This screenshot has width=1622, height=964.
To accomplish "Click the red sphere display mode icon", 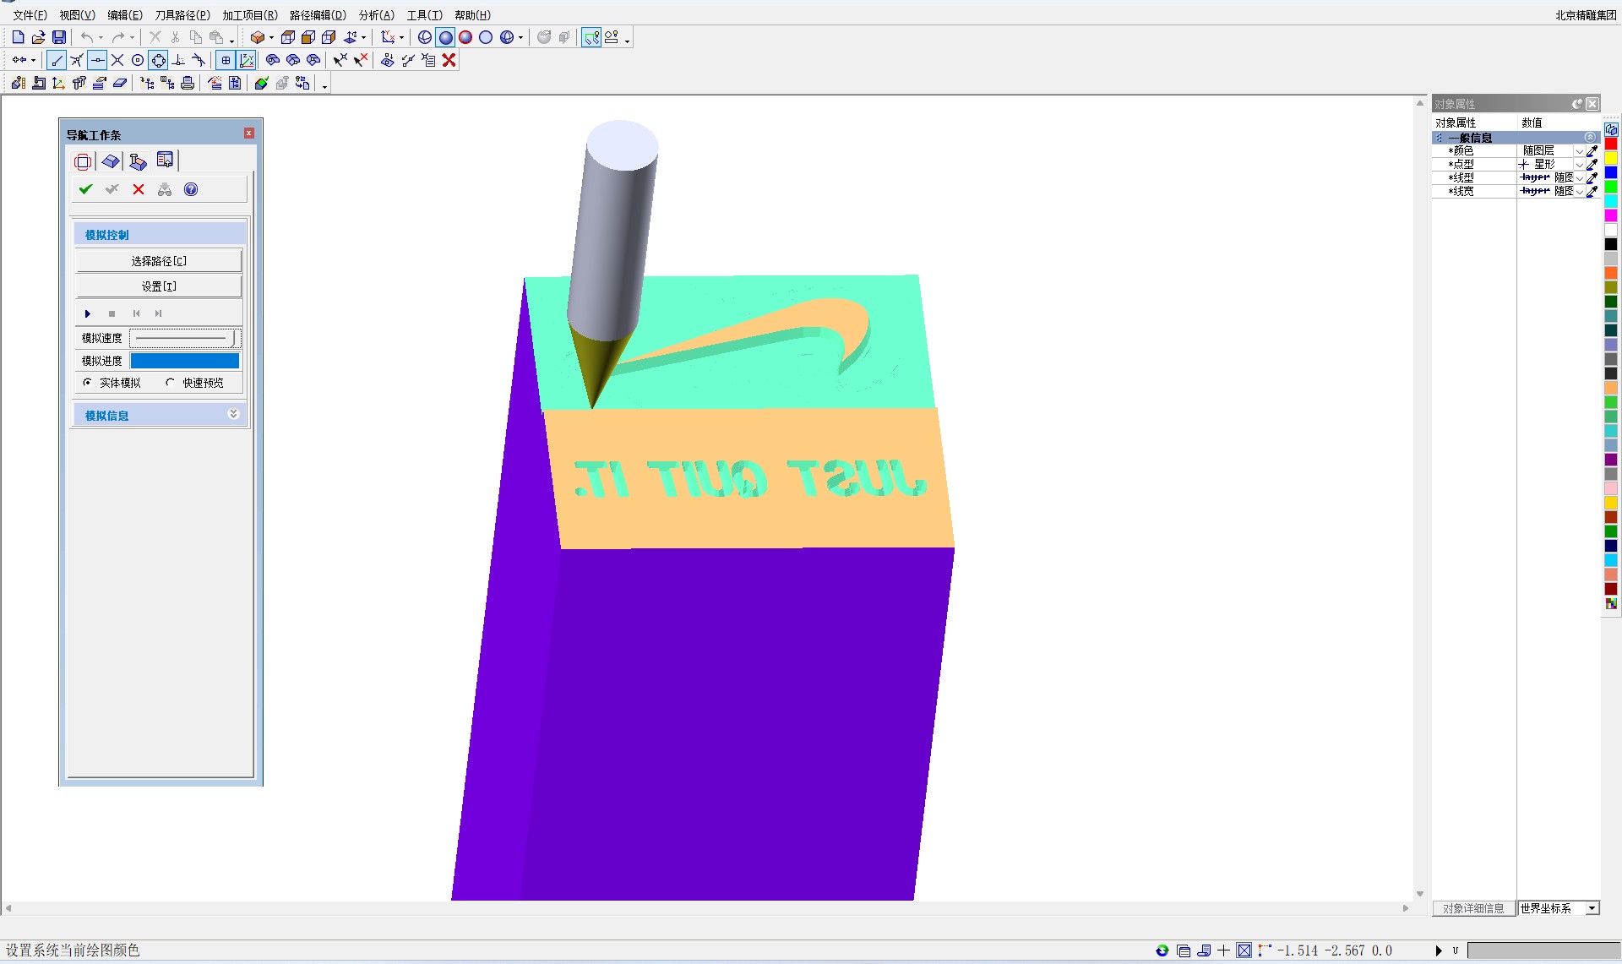I will pyautogui.click(x=465, y=37).
